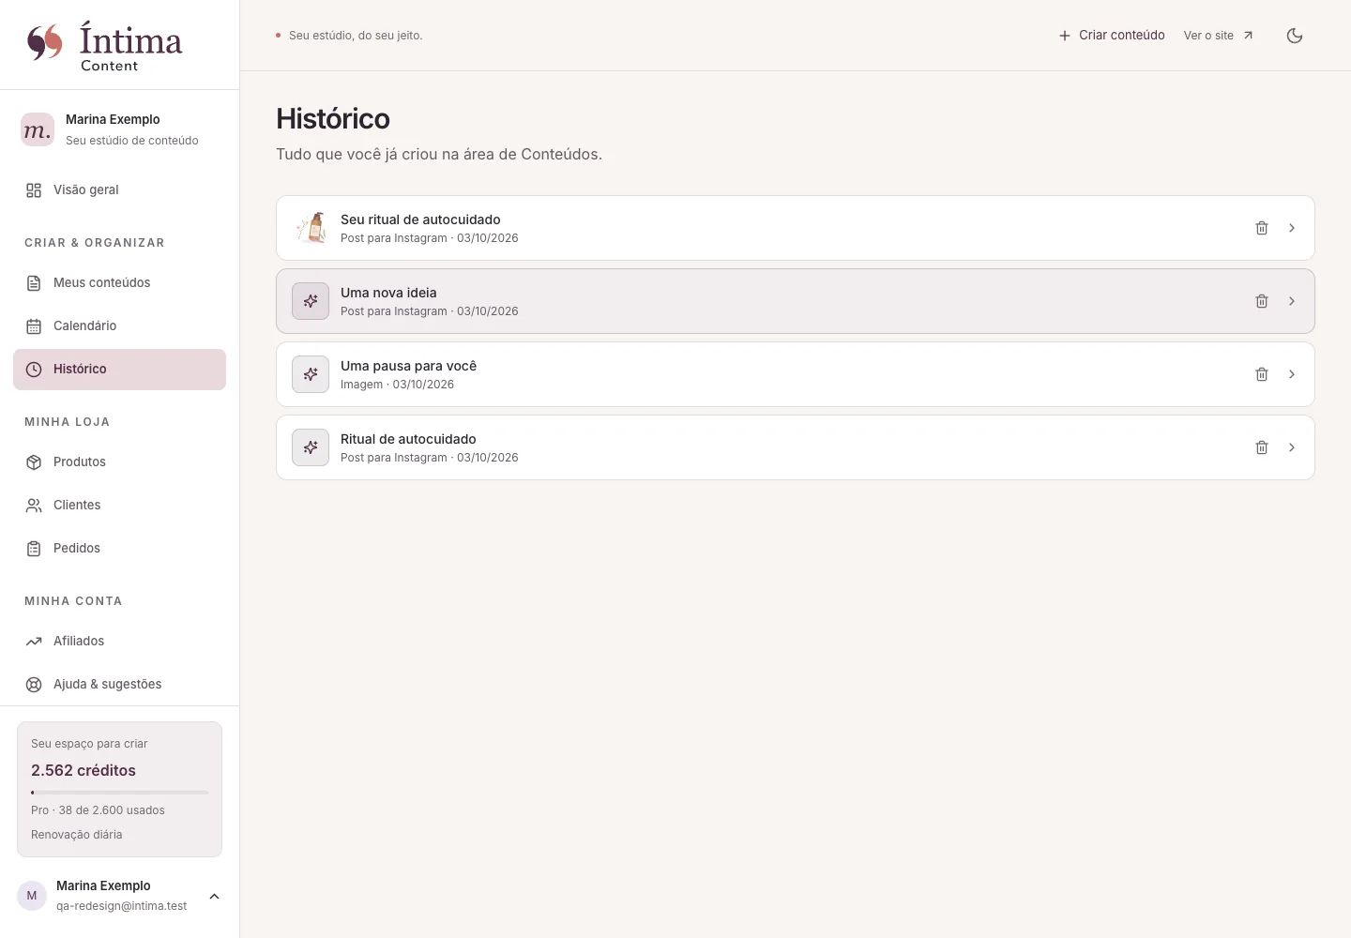
Task: Select the Histórico sidebar item
Action: [x=119, y=370]
